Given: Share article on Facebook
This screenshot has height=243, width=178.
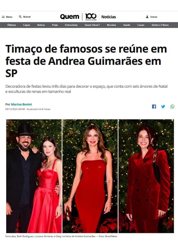Looking at the screenshot, I should pyautogui.click(x=154, y=106).
